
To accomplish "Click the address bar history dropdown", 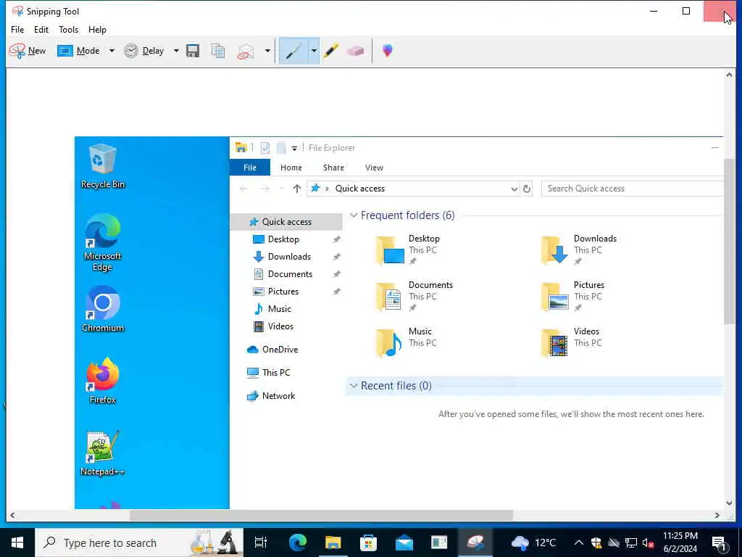I will click(x=514, y=189).
